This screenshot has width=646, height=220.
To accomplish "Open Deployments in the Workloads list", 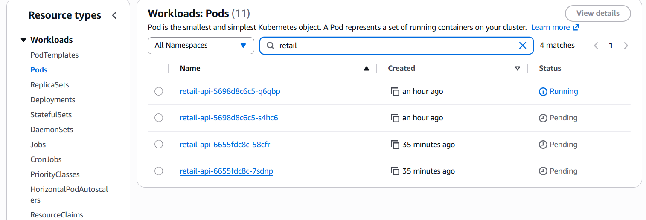I will tap(52, 100).
